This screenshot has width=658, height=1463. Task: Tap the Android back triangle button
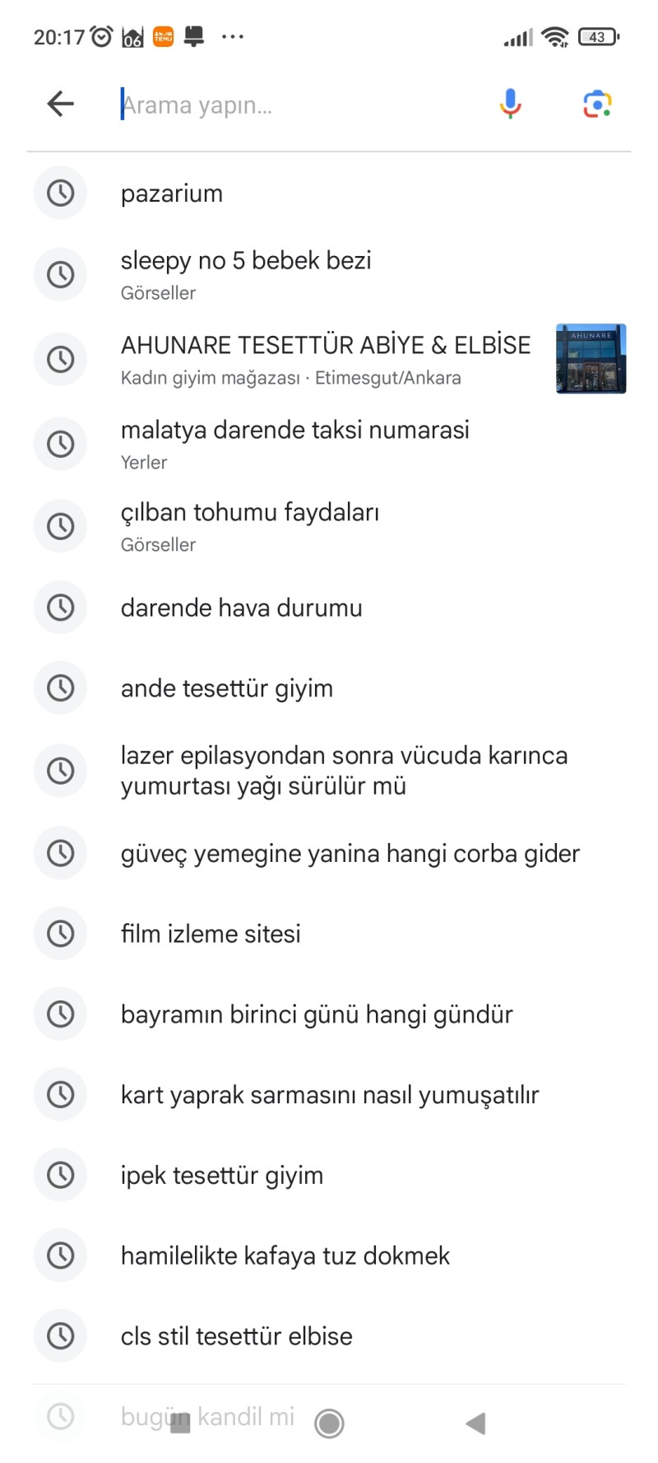coord(475,1423)
